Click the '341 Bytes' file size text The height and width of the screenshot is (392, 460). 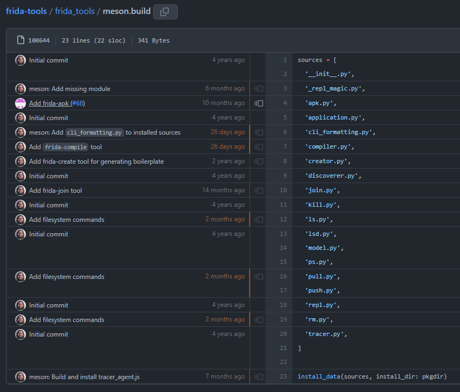(154, 40)
